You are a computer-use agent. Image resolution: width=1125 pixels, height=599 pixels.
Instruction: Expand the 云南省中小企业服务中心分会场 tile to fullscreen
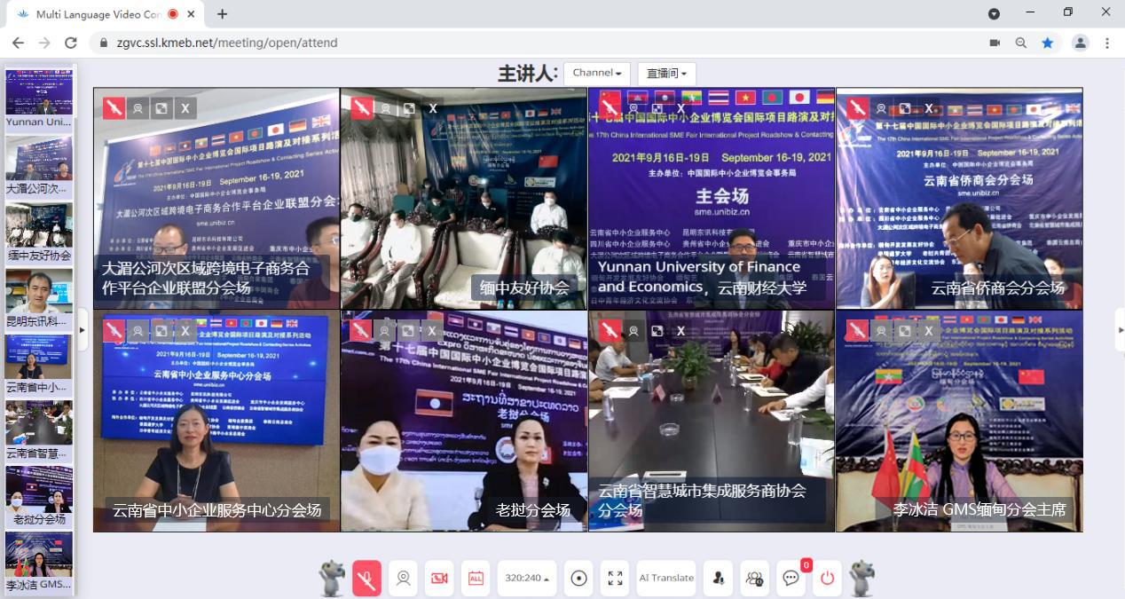161,331
